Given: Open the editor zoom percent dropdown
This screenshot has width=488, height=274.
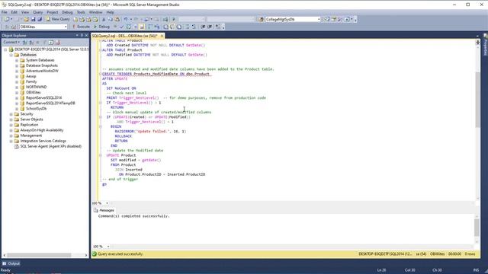Looking at the screenshot, I should pos(108,203).
